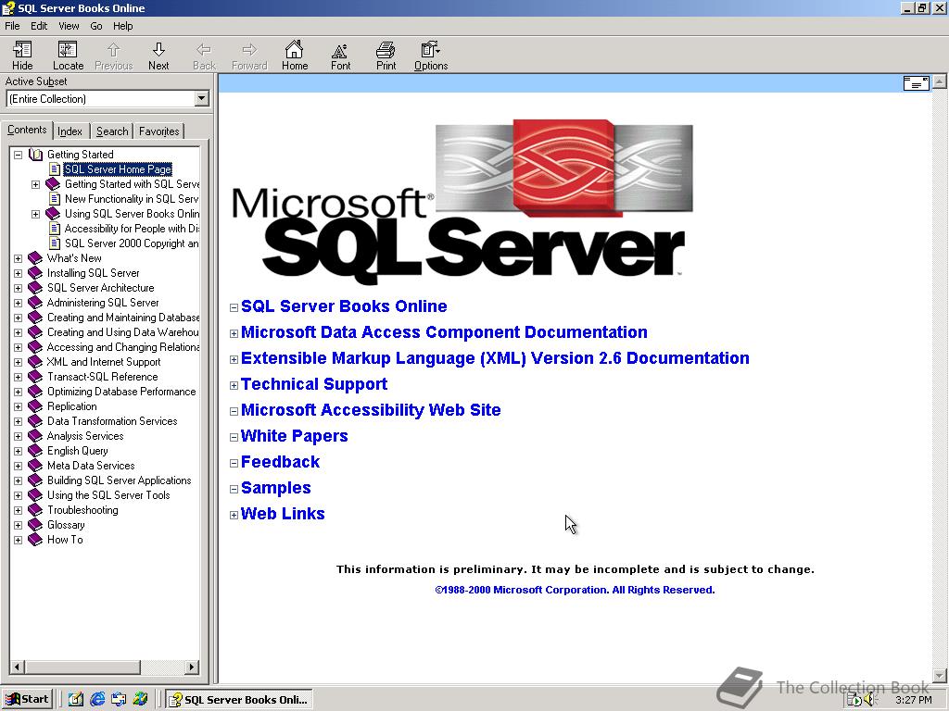
Task: Click the open book icon of Getting Started
Action: tap(36, 155)
